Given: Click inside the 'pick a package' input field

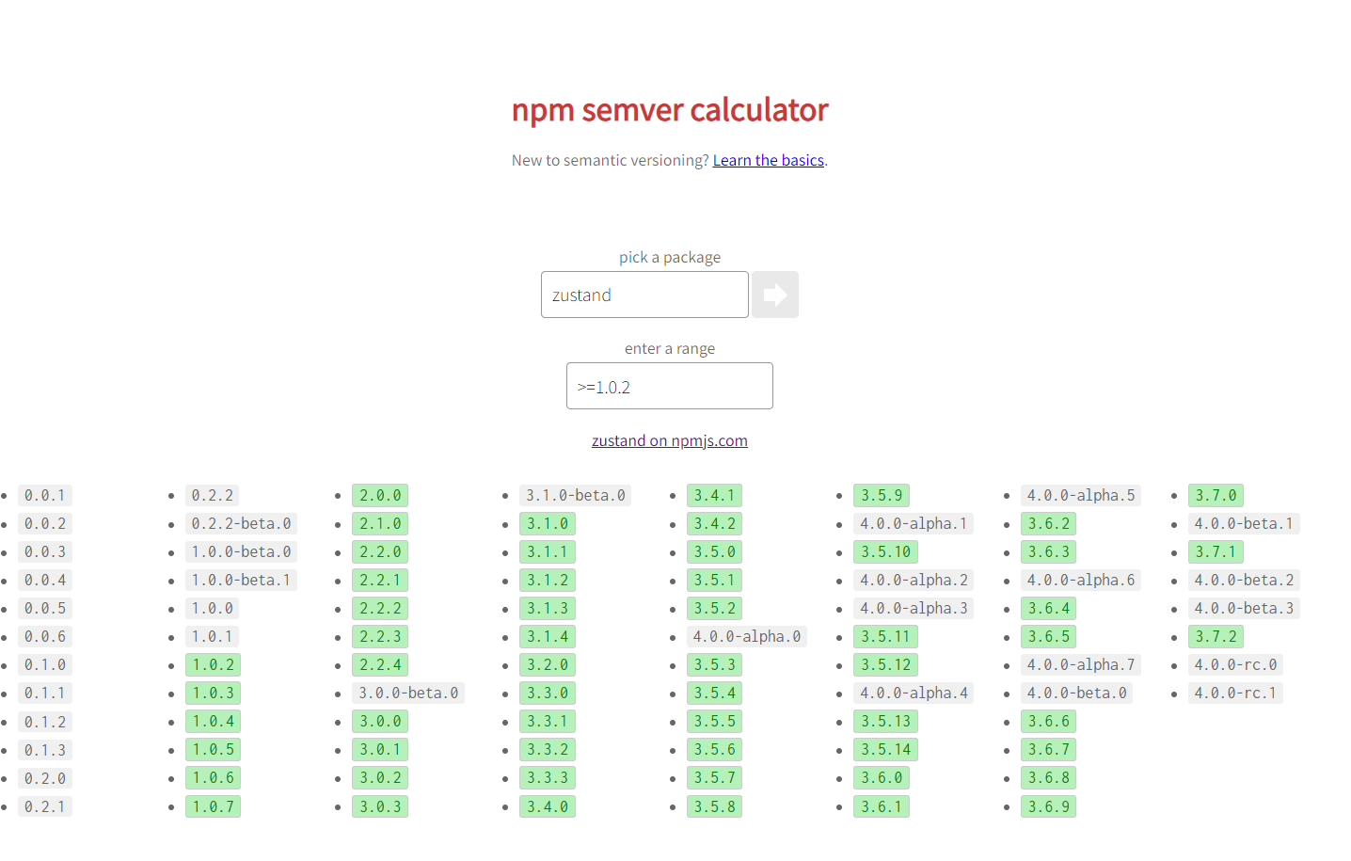Looking at the screenshot, I should [644, 295].
